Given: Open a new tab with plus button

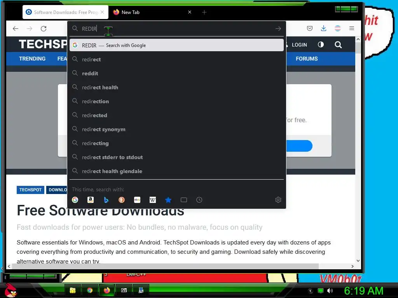Looking at the screenshot, I should click(204, 12).
